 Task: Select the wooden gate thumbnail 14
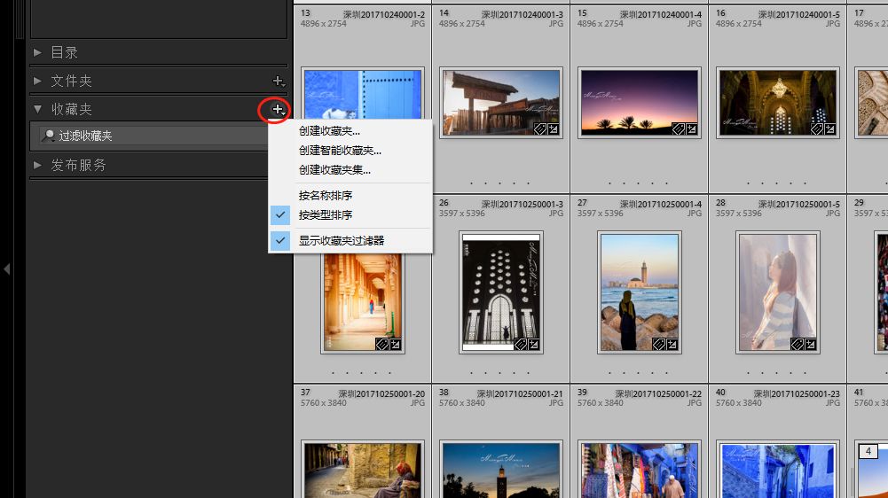tap(501, 103)
